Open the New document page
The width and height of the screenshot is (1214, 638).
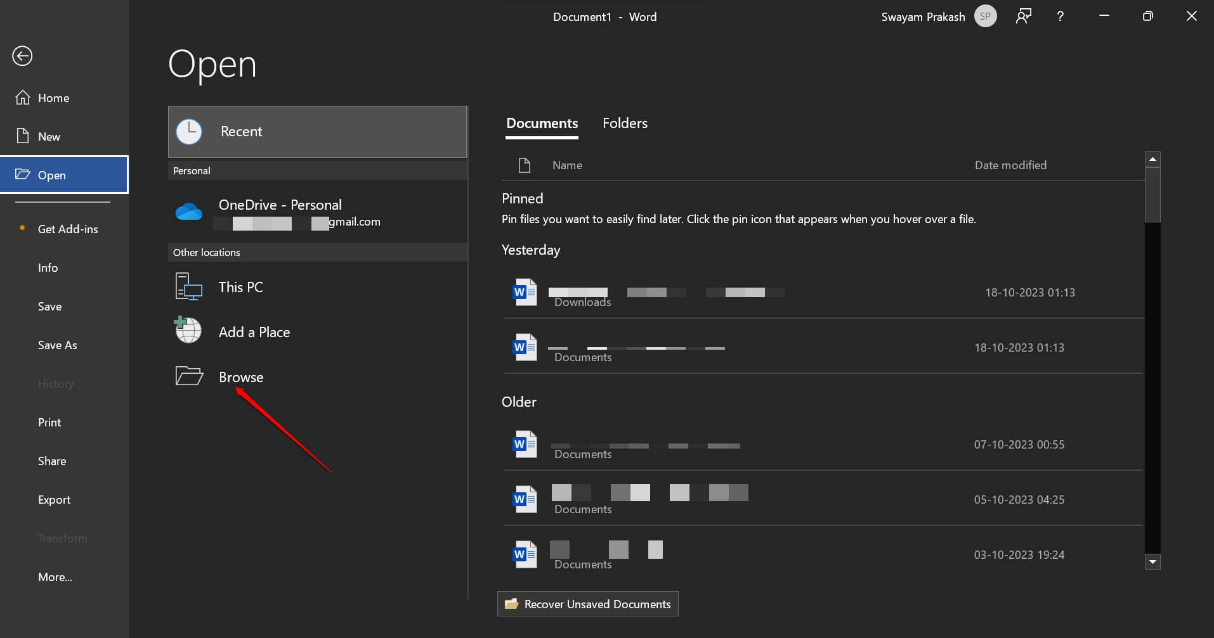[49, 136]
